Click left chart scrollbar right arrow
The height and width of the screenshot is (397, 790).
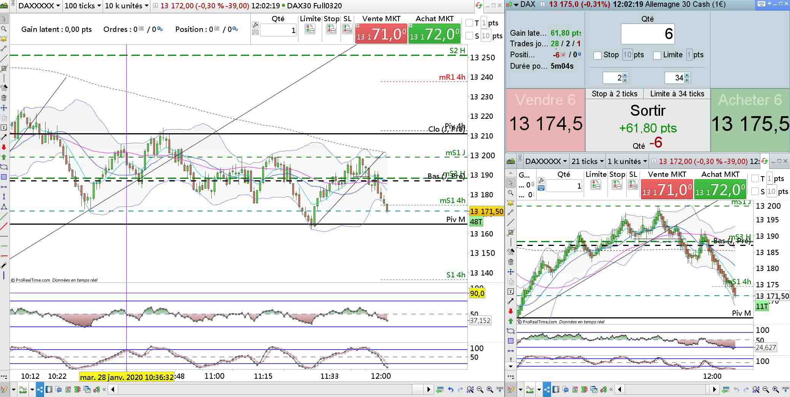[429, 389]
